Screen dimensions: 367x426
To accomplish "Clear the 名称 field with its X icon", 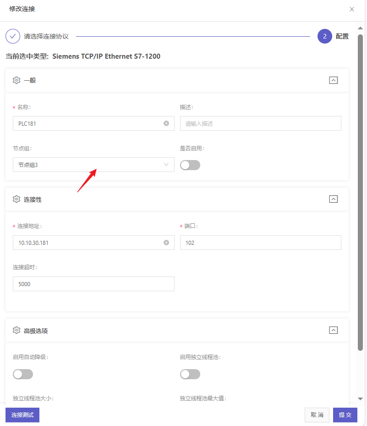I will (166, 123).
